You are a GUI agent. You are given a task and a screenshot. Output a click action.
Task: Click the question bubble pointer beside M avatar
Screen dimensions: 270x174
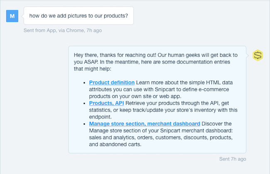tap(22, 16)
